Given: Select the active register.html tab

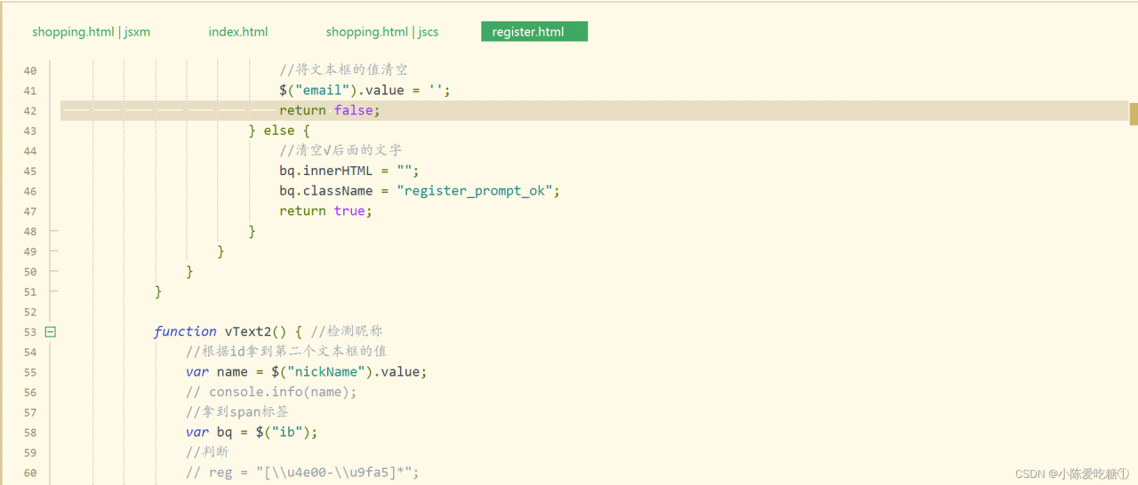Looking at the screenshot, I should pyautogui.click(x=534, y=32).
